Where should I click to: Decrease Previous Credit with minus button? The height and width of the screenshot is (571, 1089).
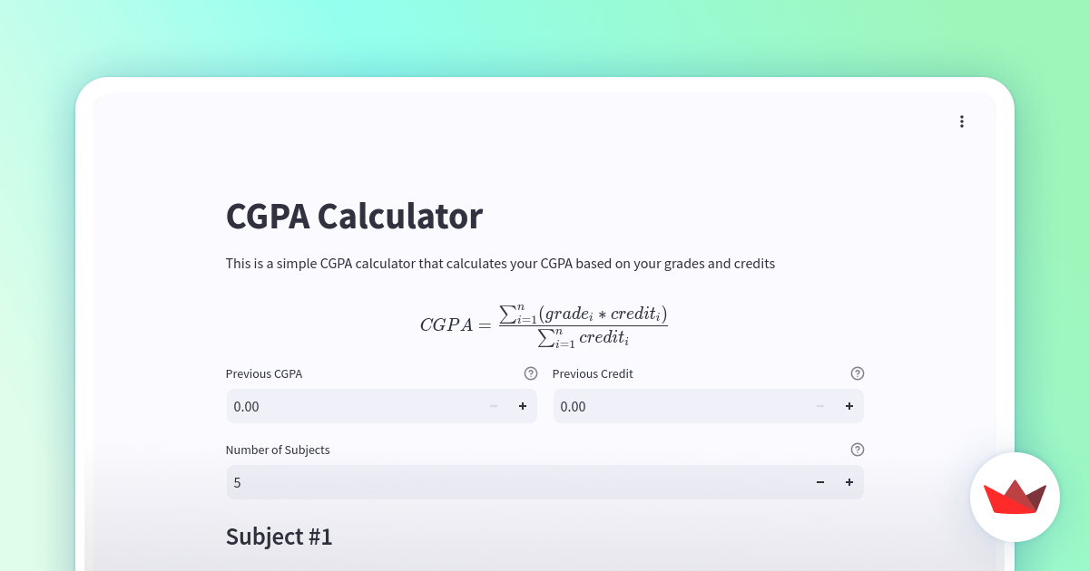coord(820,406)
